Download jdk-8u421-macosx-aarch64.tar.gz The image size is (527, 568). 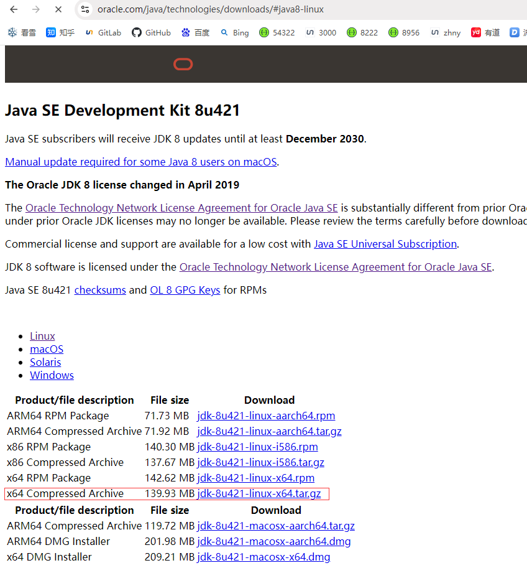[276, 526]
